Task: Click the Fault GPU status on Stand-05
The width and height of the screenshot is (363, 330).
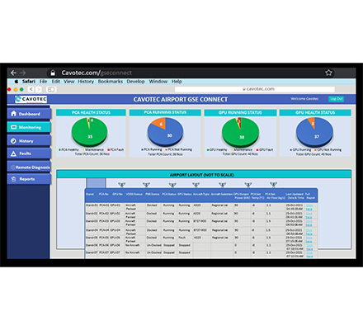Action: point(182,238)
